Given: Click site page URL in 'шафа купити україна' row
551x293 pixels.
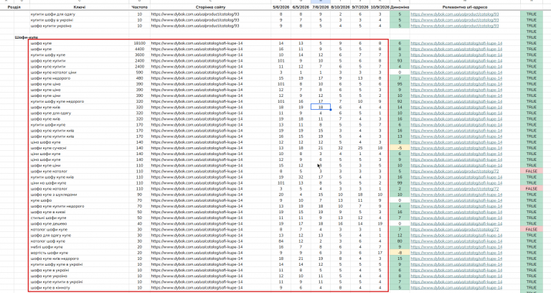Looking at the screenshot, I should pos(195,26).
